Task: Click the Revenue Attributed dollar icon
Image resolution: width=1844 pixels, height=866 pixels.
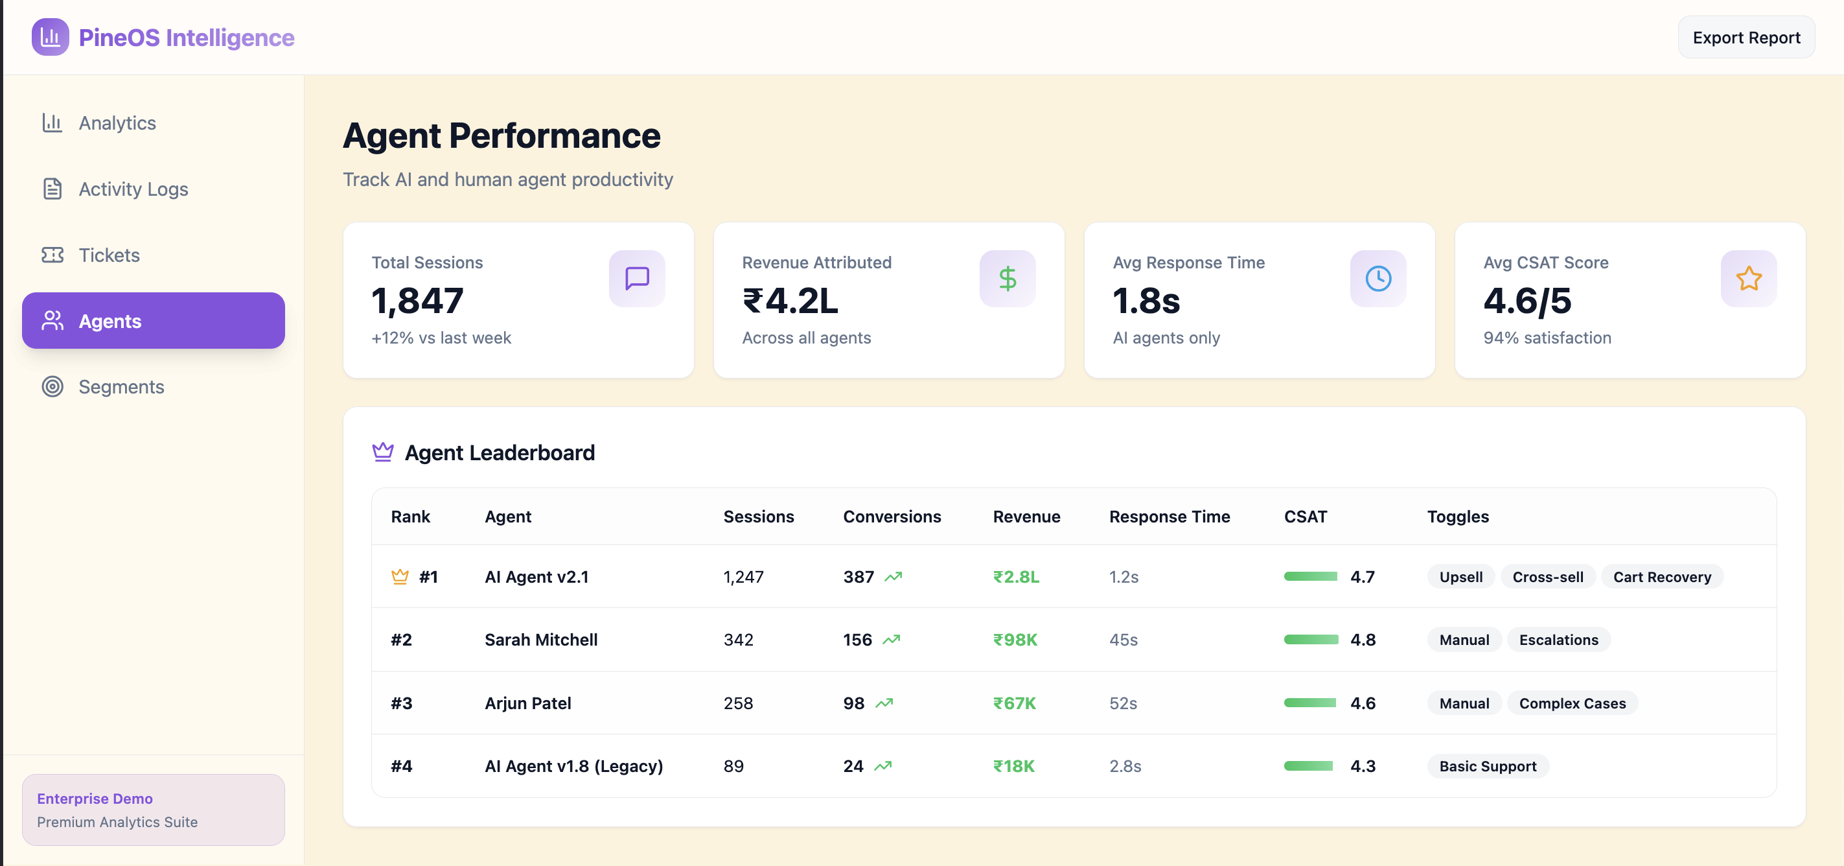Action: [x=1007, y=279]
